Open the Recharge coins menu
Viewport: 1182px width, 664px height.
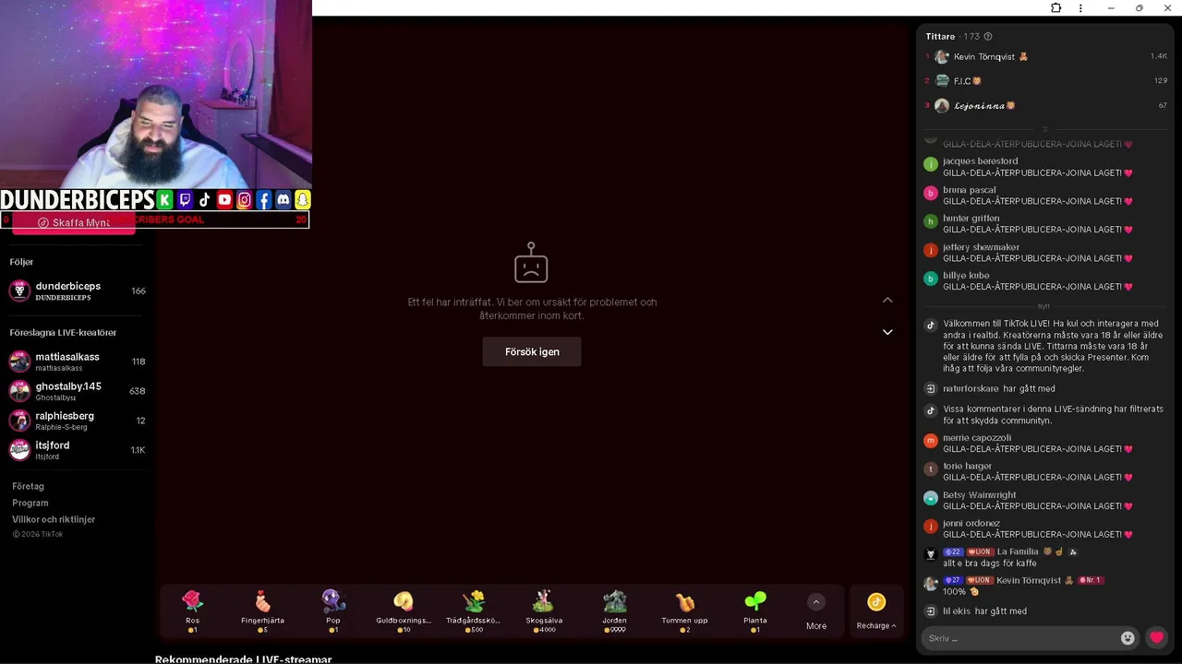[x=876, y=611]
